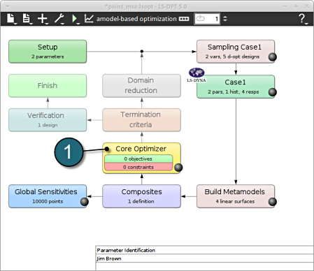Image resolution: width=314 pixels, height=271 pixels.
Task: Click the Jim Brown author field
Action: 205,258
